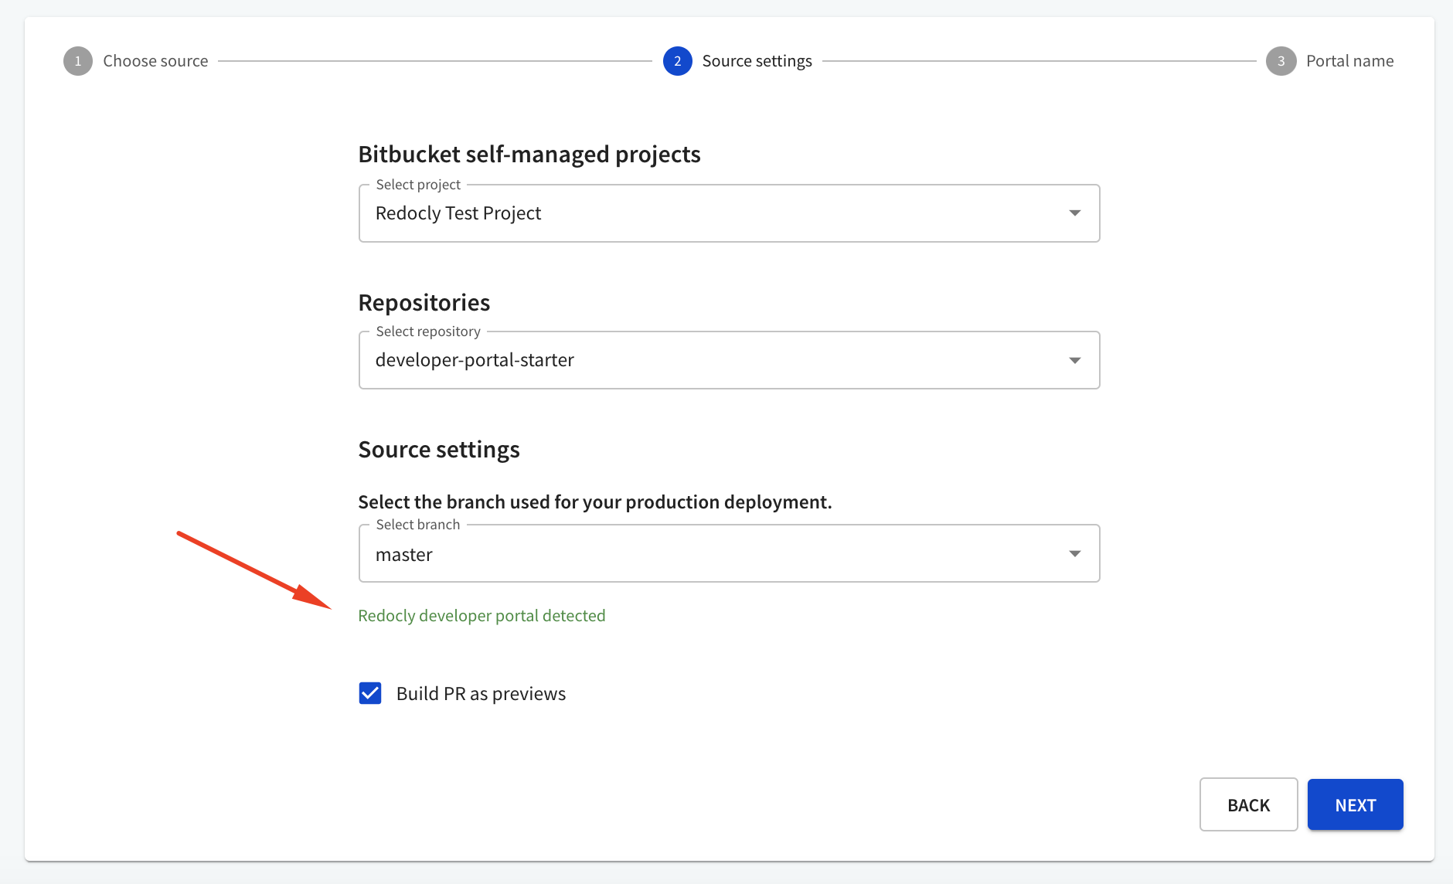The width and height of the screenshot is (1453, 884).
Task: Click the production deployment branch instruction text
Action: (x=595, y=502)
